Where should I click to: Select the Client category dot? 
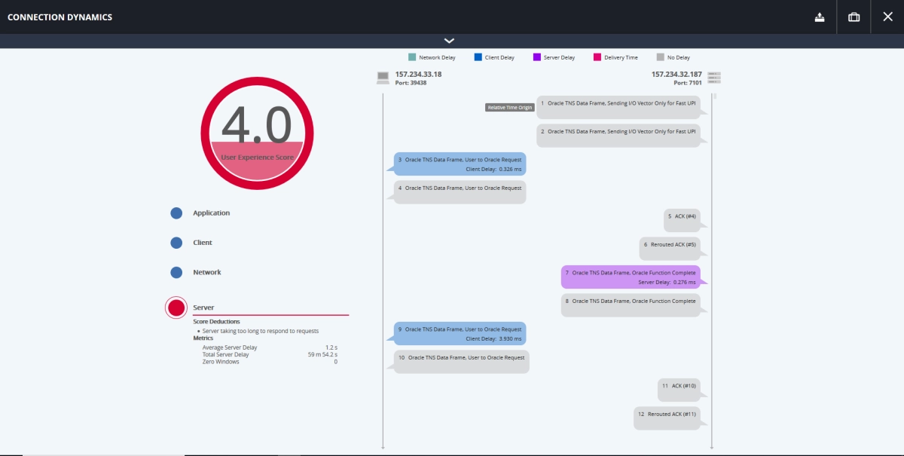point(176,243)
